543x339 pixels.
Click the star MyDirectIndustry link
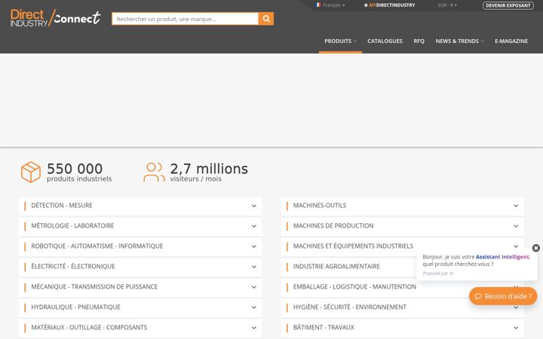[x=389, y=5]
